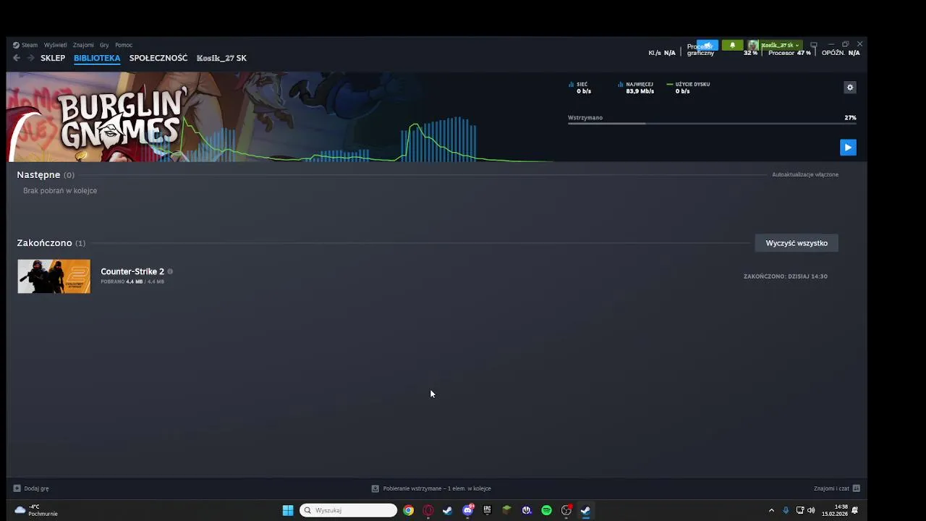Click the ZAKOŃCZONO: DZISIAJ 14:30 timestamp
The height and width of the screenshot is (521, 926).
point(786,276)
